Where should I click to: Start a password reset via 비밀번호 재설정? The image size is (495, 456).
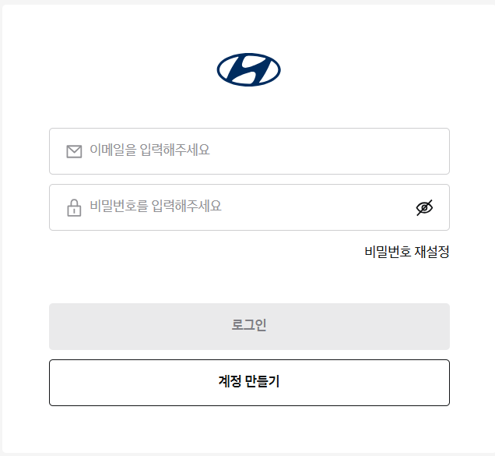pyautogui.click(x=407, y=252)
